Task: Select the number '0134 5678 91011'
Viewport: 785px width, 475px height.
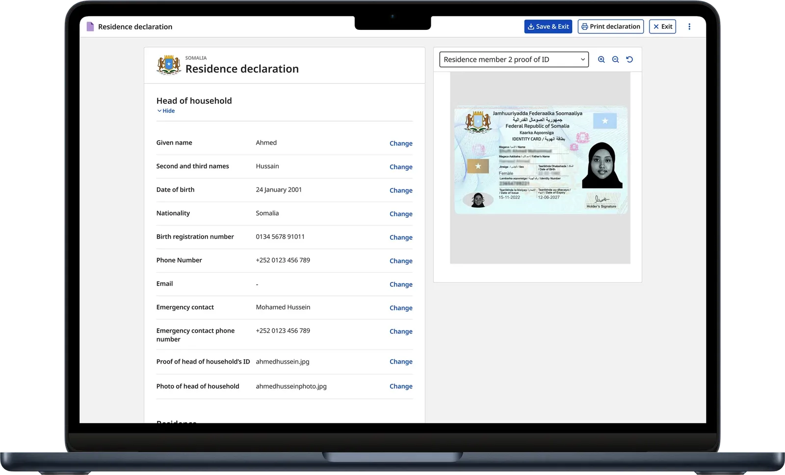Action: click(280, 237)
